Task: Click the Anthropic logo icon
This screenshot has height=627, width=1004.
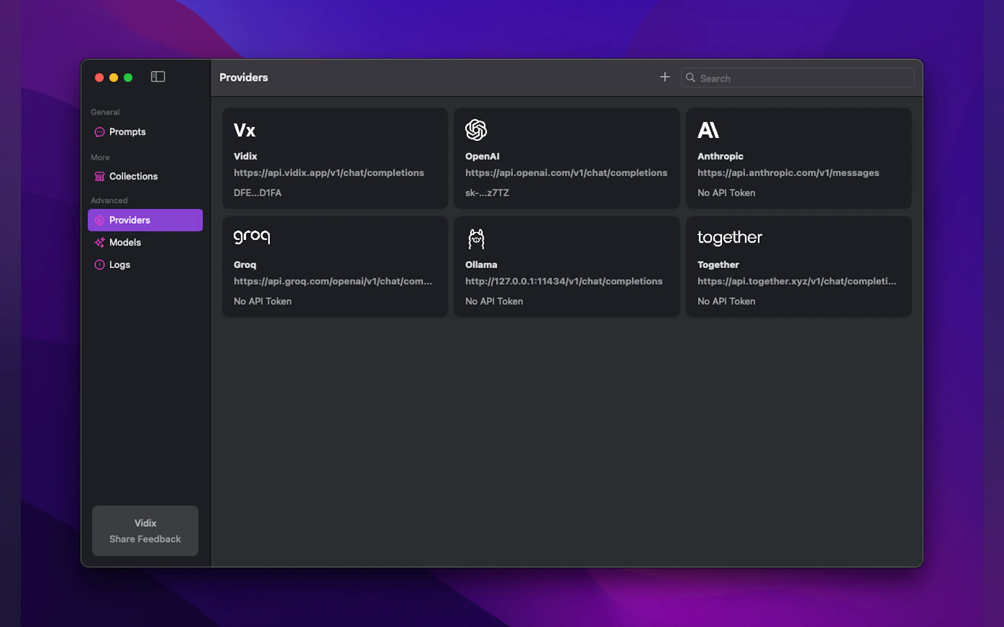Action: coord(708,130)
